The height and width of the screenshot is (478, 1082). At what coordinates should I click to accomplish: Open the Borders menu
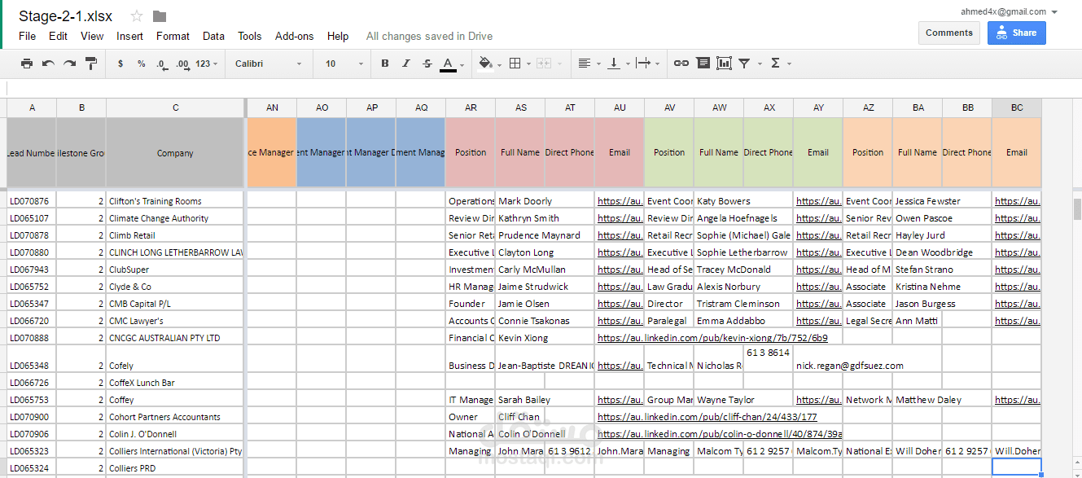coord(518,64)
